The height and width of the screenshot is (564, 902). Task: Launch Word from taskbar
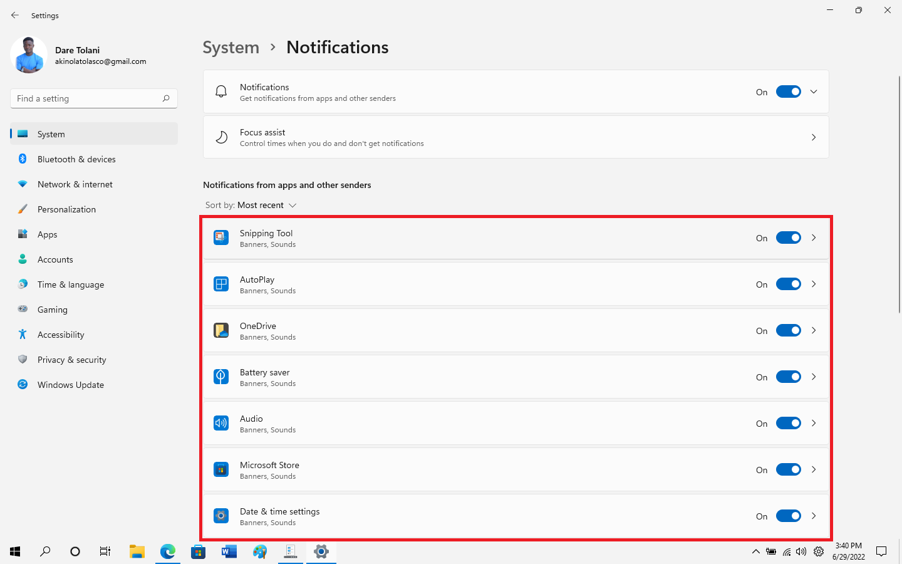tap(229, 551)
